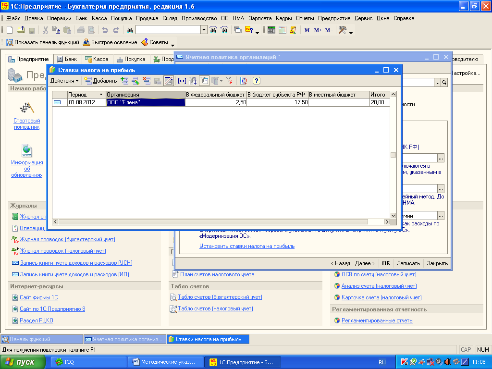Click the regional budget rate 17,50 cell
Screen dimensions: 492x369
(x=277, y=102)
